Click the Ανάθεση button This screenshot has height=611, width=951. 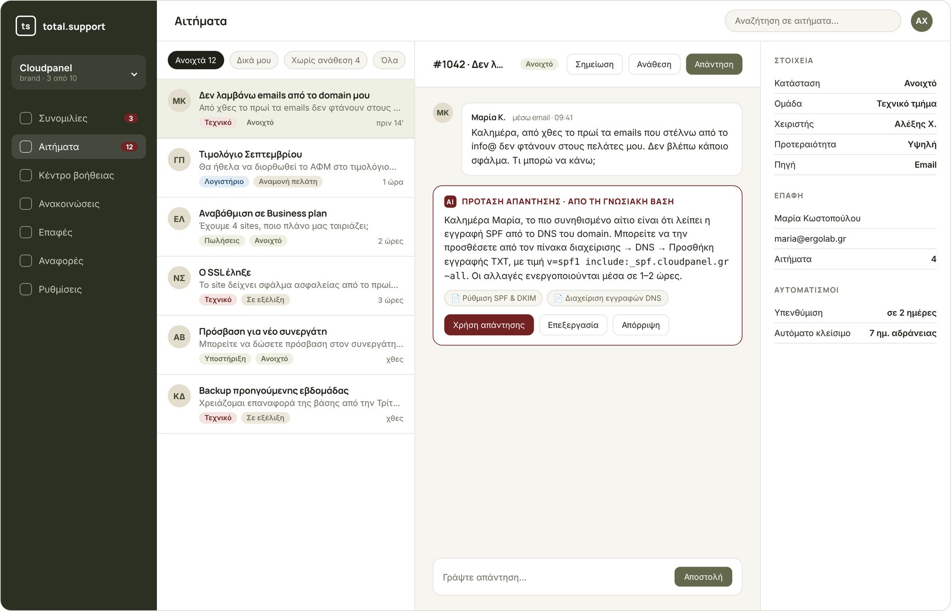point(654,64)
